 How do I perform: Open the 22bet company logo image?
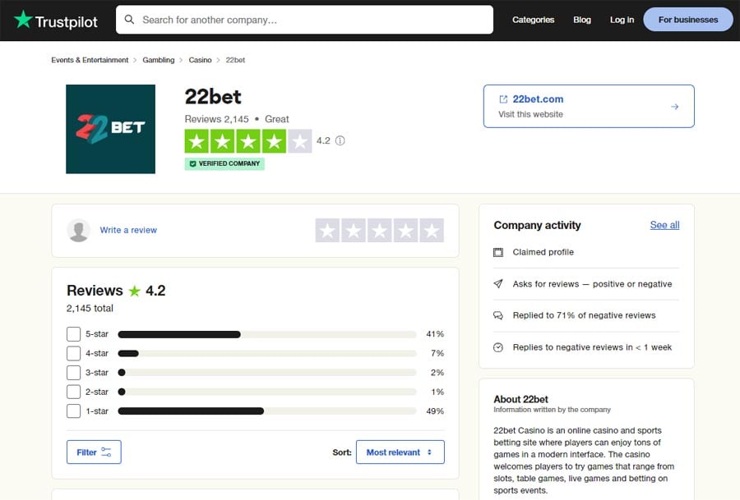[x=110, y=129]
